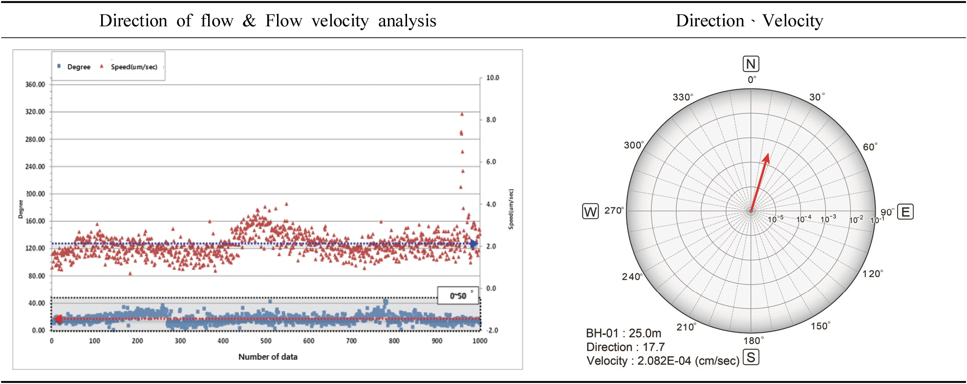Click the 330° polar angle label

683,97
